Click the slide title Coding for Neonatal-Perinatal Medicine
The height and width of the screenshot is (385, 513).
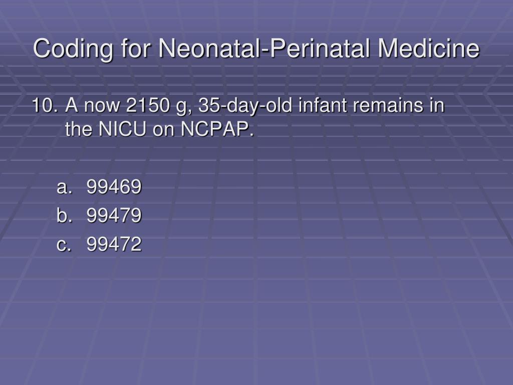(256, 49)
